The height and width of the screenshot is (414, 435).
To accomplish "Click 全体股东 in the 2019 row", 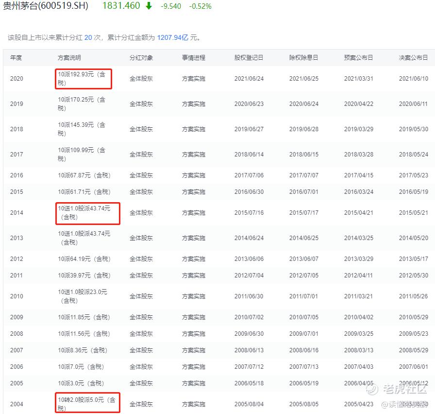I will coord(141,104).
